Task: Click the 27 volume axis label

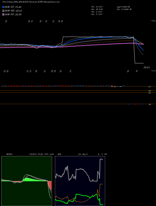Action: pos(149,87)
